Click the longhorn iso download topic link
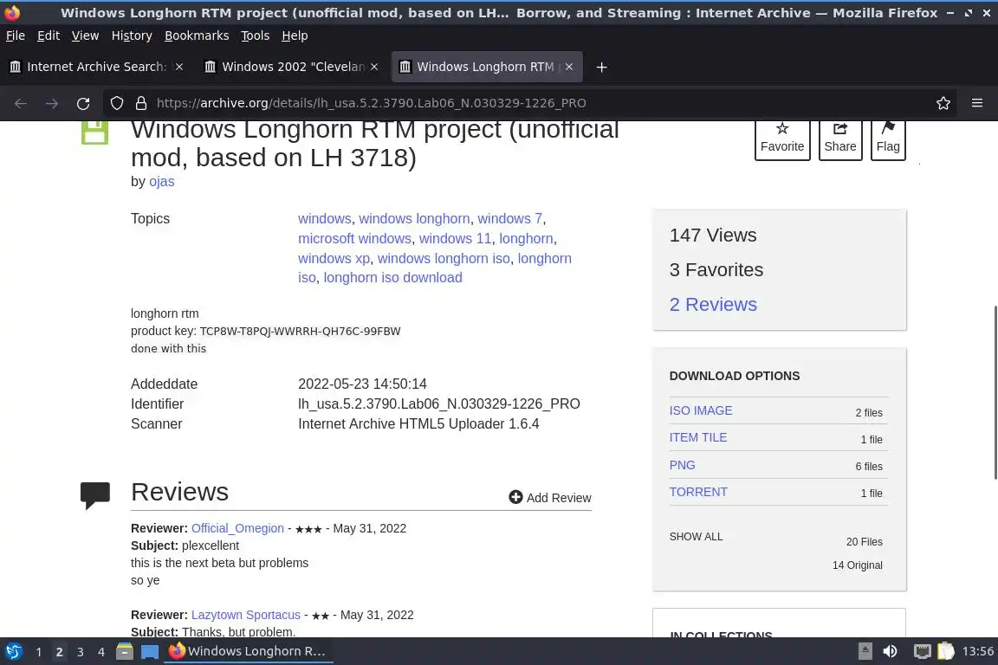This screenshot has height=665, width=998. pos(392,277)
